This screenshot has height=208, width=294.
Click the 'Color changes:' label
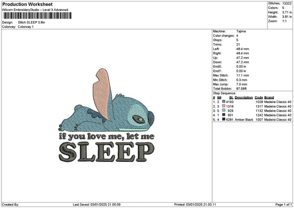pyautogui.click(x=224, y=36)
